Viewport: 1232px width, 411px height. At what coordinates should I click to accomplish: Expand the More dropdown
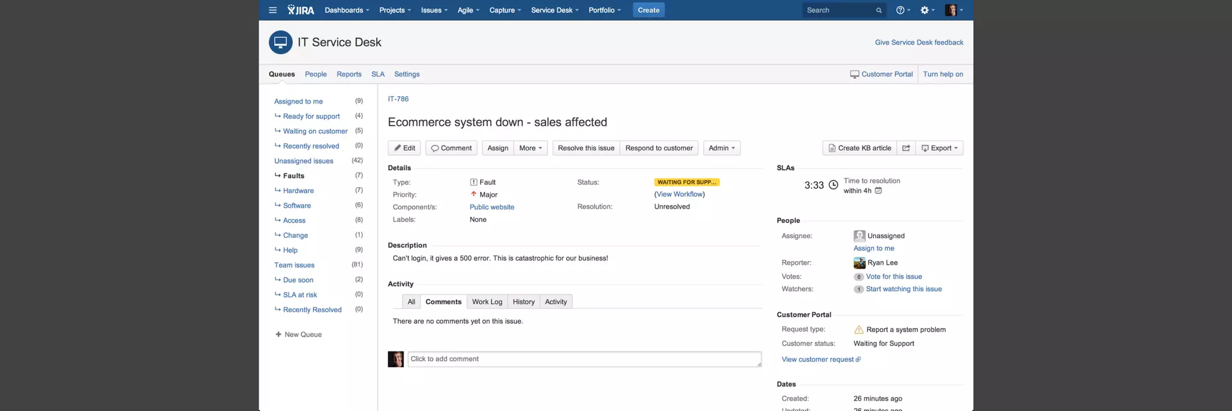tap(531, 148)
